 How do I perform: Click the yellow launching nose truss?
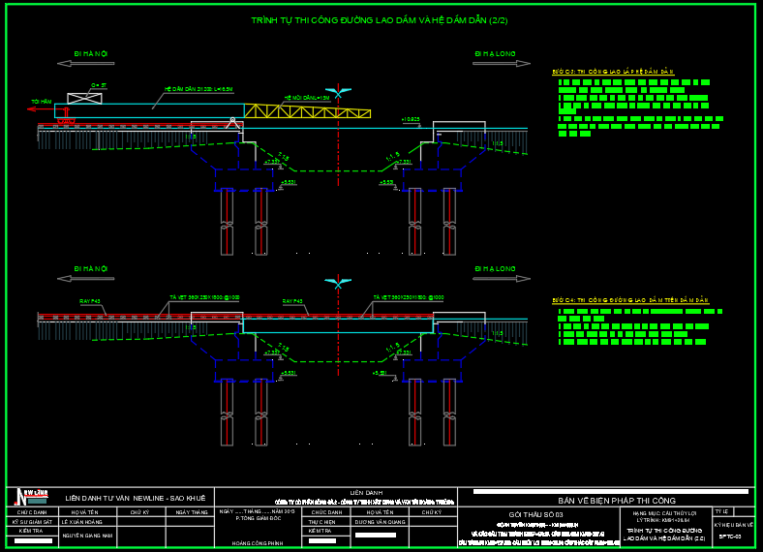click(306, 111)
